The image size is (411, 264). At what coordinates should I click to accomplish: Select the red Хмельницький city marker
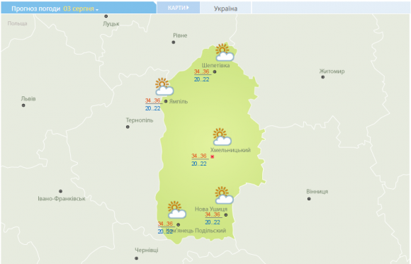[213, 156]
